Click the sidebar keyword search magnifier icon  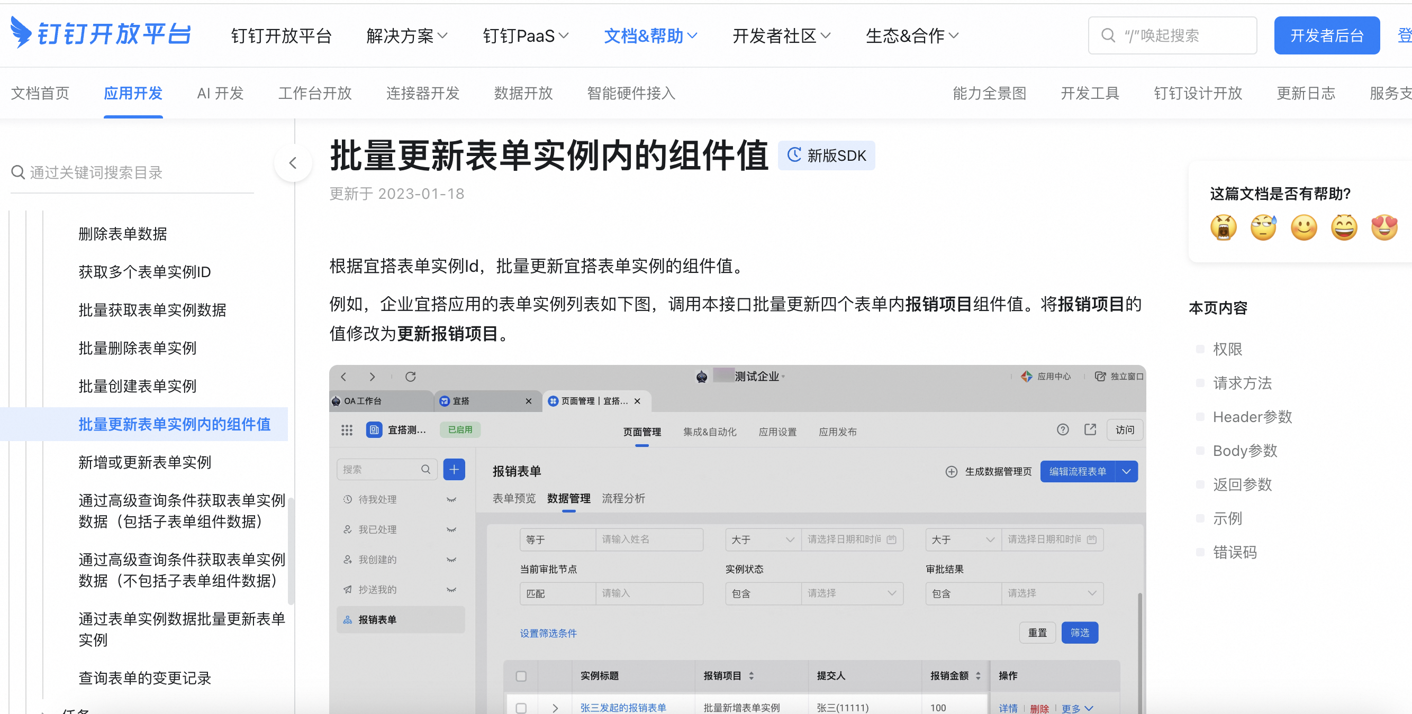[17, 172]
